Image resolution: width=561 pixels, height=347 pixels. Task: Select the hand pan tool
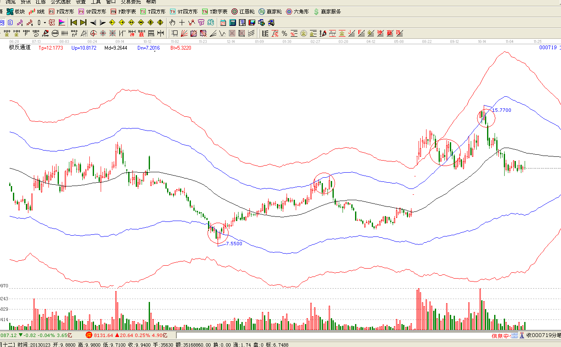click(173, 23)
